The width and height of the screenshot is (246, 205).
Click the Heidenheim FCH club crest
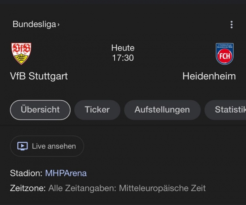(224, 54)
